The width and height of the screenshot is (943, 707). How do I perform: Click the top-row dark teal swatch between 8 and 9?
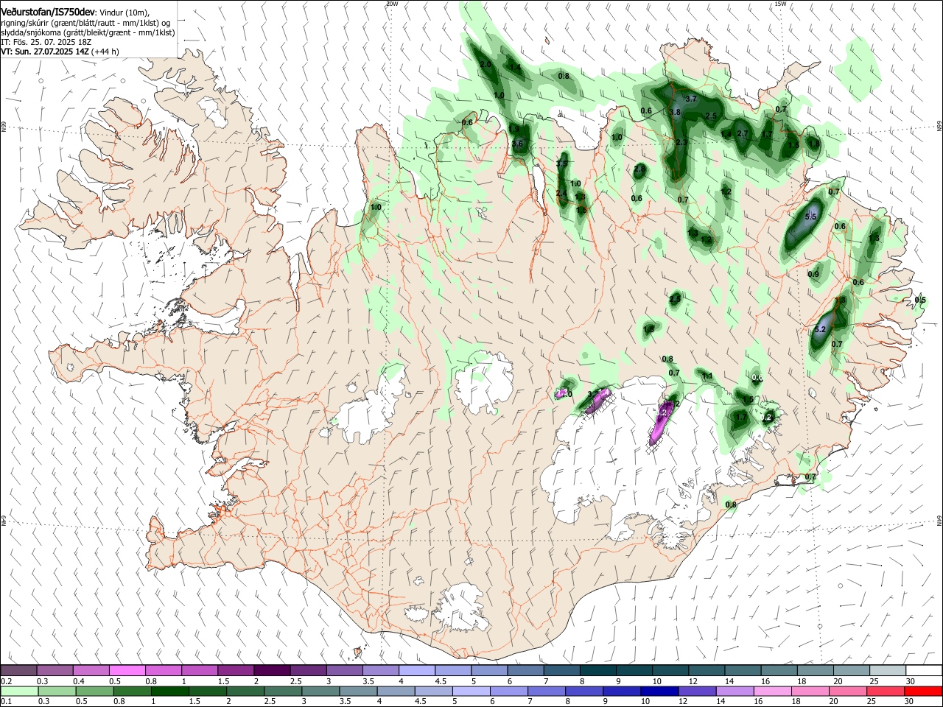click(x=598, y=671)
